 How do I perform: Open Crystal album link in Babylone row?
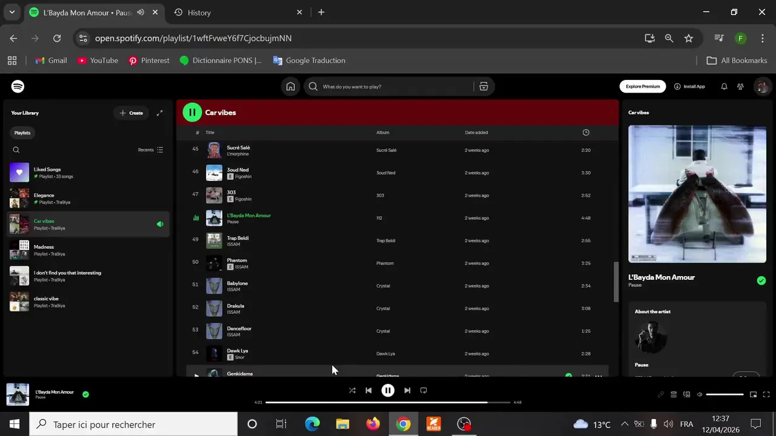(x=383, y=286)
